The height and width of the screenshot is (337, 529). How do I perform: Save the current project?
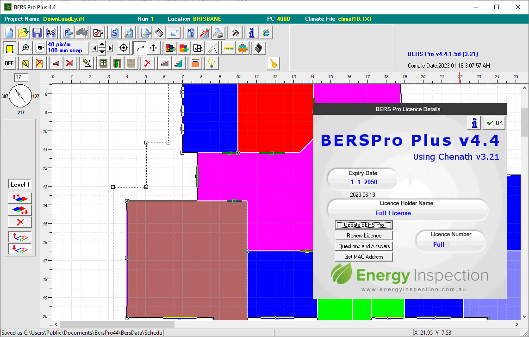36,32
